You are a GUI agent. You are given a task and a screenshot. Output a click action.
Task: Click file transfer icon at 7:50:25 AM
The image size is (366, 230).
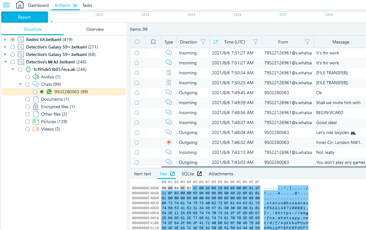click(x=169, y=83)
